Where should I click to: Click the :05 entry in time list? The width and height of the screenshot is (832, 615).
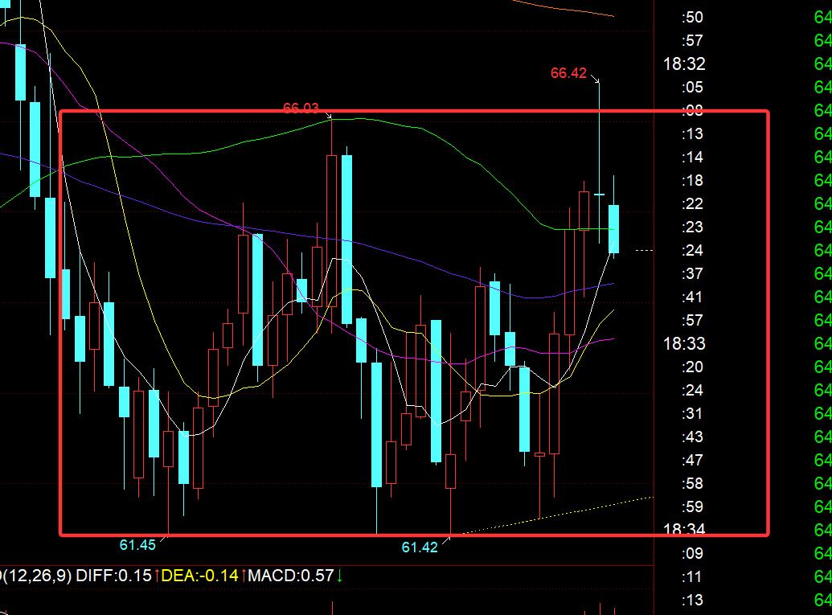point(691,88)
